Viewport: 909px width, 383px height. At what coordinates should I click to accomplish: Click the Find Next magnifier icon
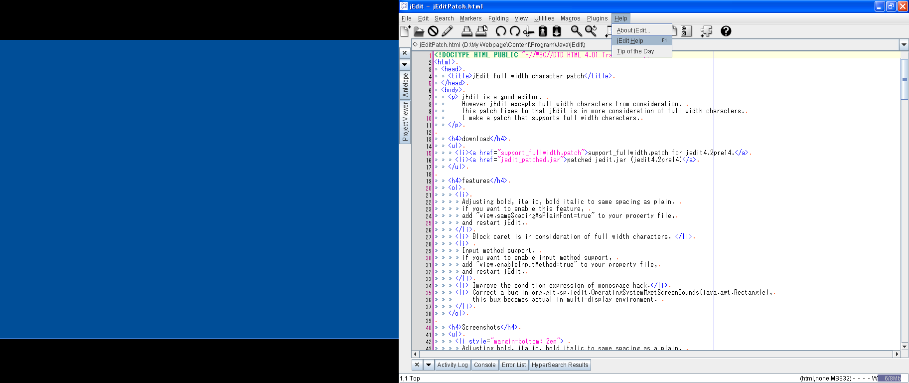591,31
